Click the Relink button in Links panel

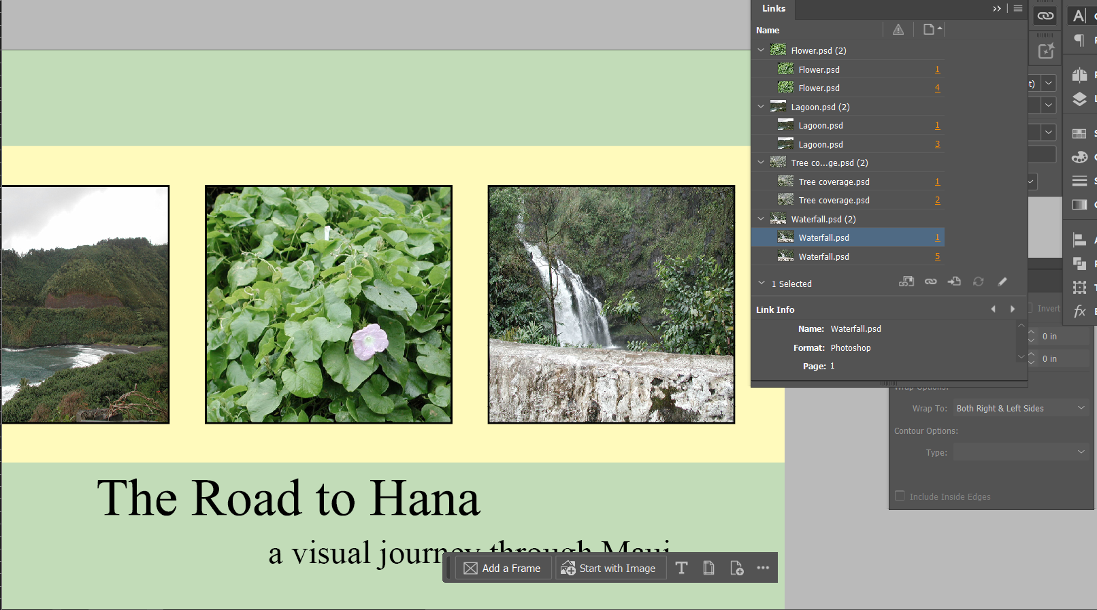(930, 282)
